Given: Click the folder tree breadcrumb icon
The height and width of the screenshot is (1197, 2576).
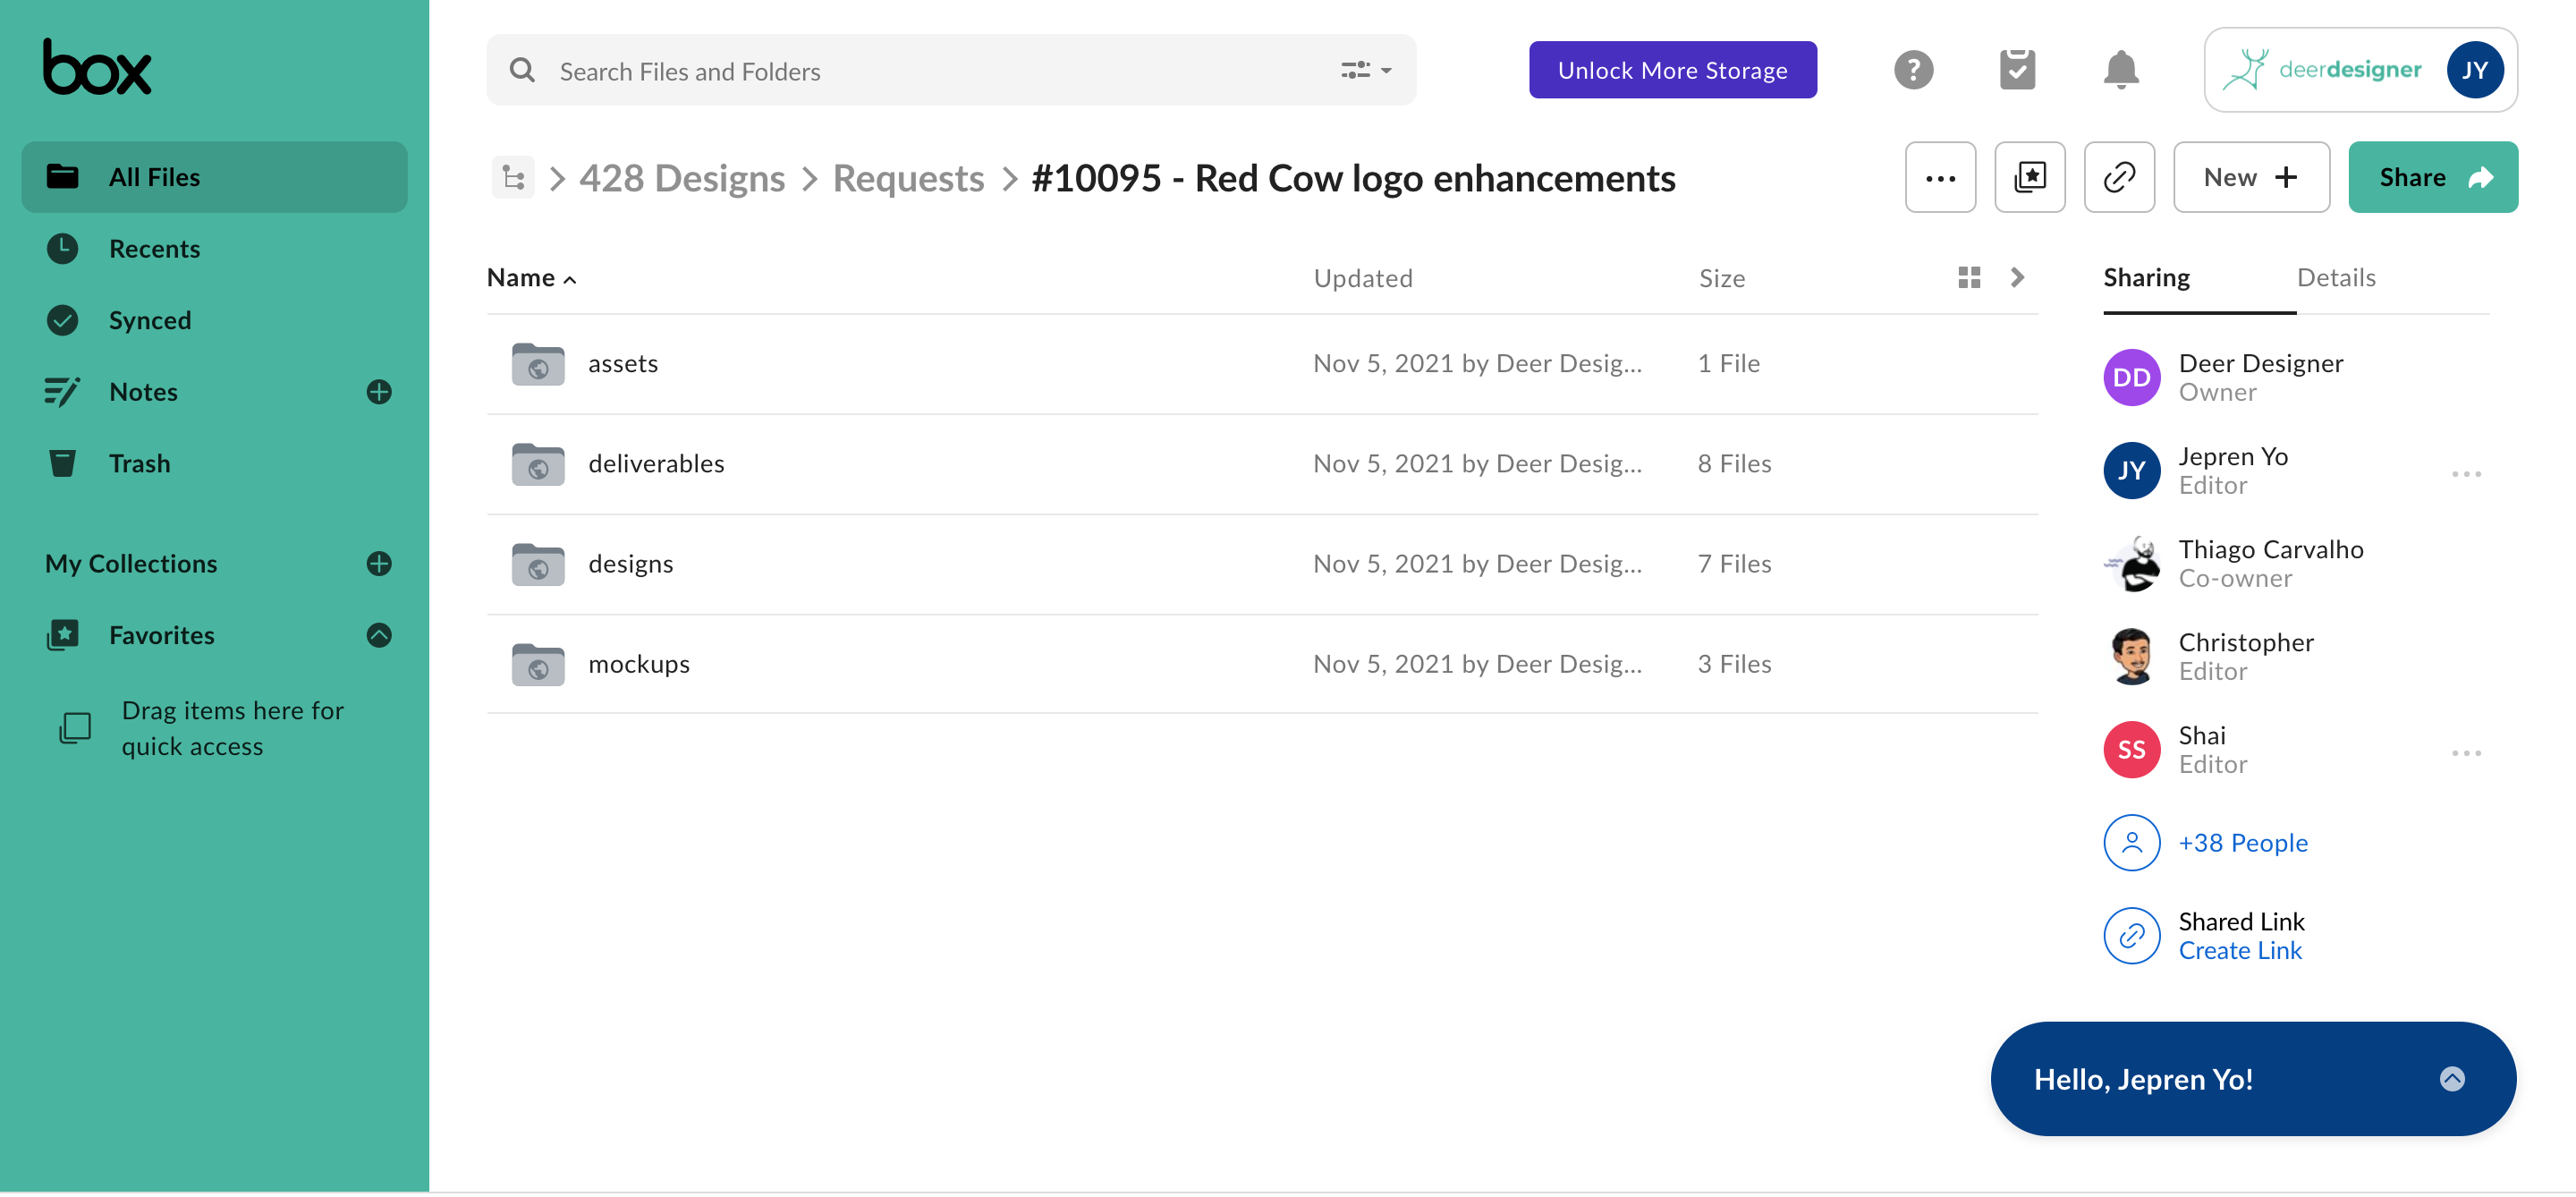Looking at the screenshot, I should (513, 178).
